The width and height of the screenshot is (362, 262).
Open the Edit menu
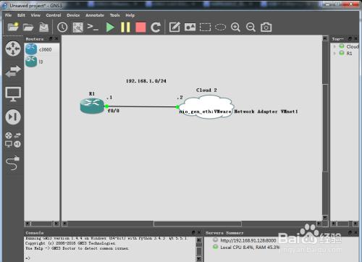21,15
